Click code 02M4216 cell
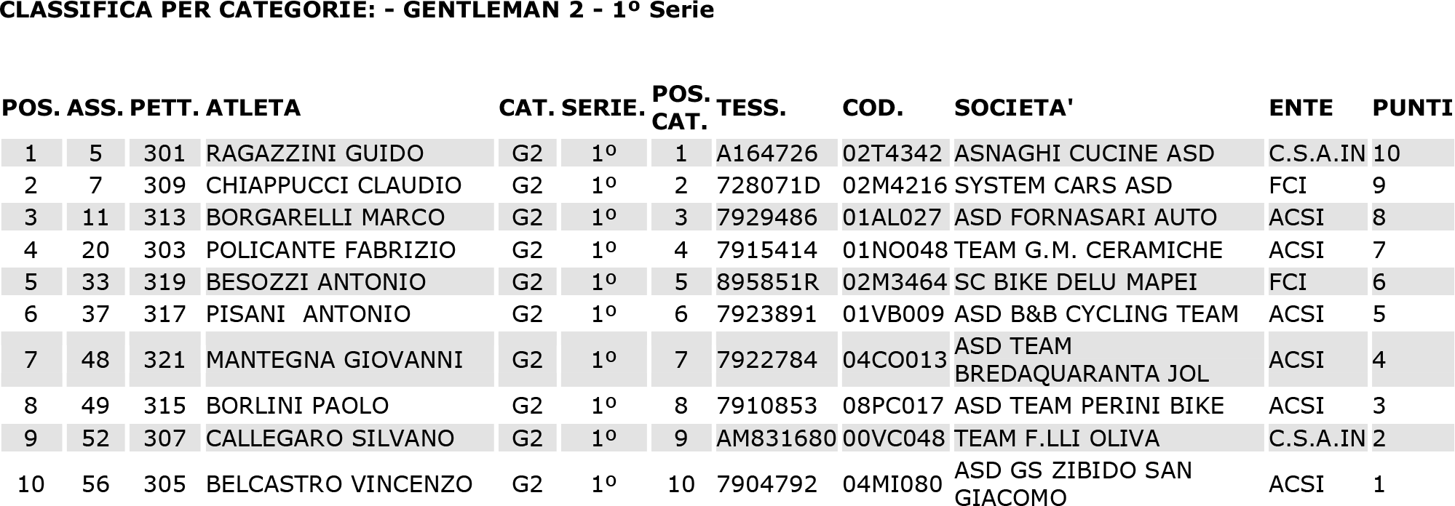The height and width of the screenshot is (506, 1455). 895,185
